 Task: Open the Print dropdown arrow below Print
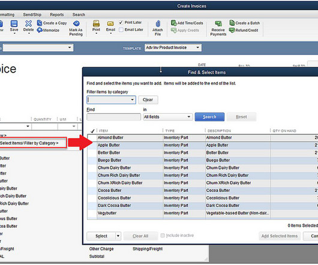coord(96,34)
